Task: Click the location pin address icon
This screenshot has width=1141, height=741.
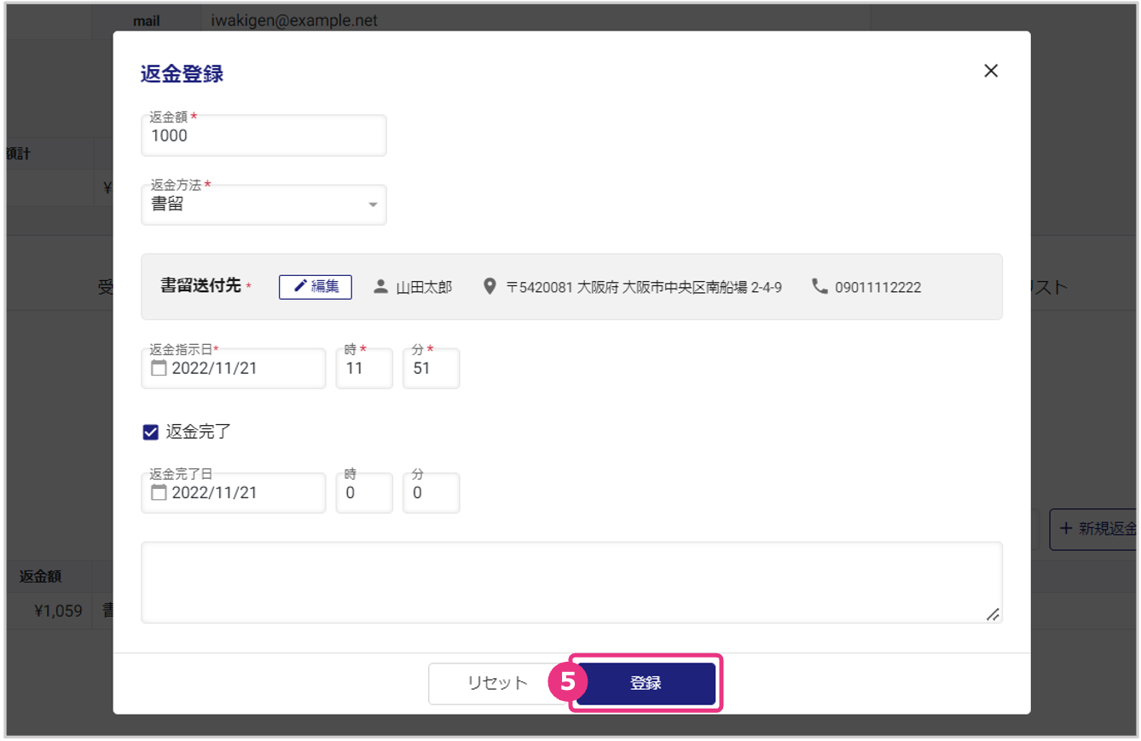Action: coord(489,287)
